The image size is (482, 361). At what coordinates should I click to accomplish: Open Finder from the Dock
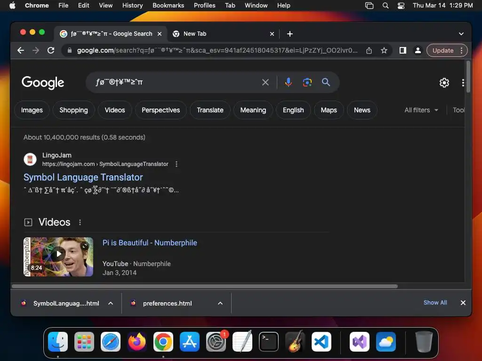click(58, 342)
